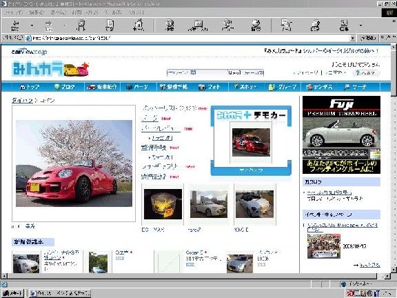This screenshot has width=397, height=298.
Task: Open the パーツ item in the blue navigation bar
Action: point(137,87)
